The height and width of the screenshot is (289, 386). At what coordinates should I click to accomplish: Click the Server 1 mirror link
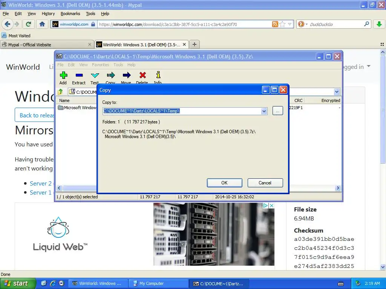(x=41, y=192)
